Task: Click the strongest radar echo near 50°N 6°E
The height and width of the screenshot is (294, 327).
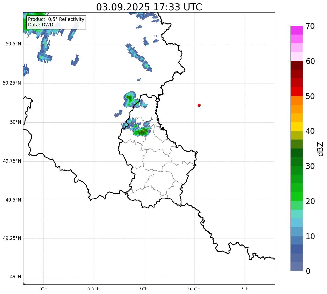Action: tap(143, 132)
